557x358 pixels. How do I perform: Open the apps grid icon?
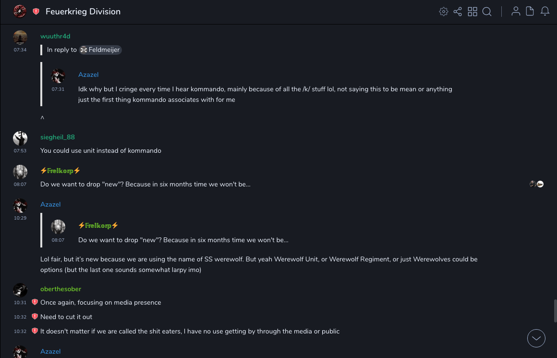pyautogui.click(x=472, y=12)
